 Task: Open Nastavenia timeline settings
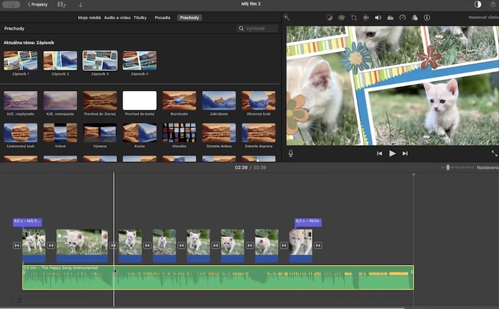click(487, 168)
